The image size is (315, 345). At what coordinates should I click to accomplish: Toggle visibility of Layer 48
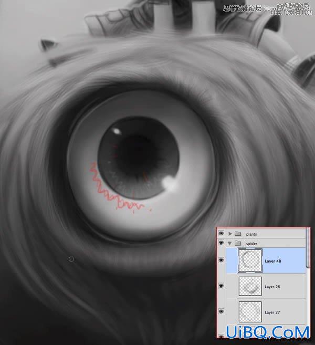coord(221,260)
